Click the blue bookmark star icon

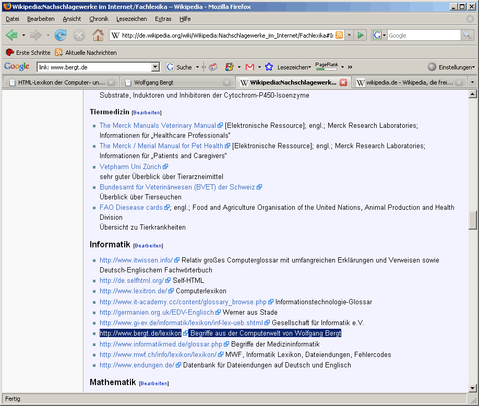269,67
